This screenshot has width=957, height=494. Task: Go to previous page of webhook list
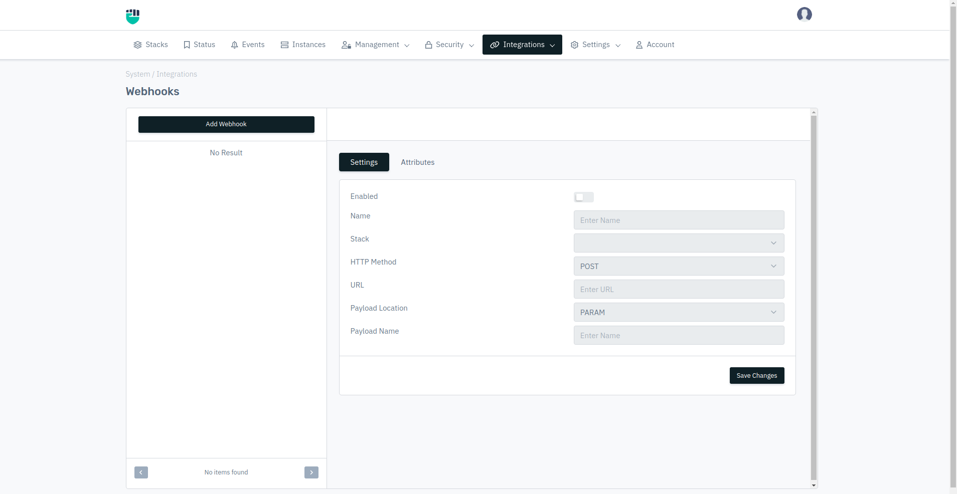141,472
